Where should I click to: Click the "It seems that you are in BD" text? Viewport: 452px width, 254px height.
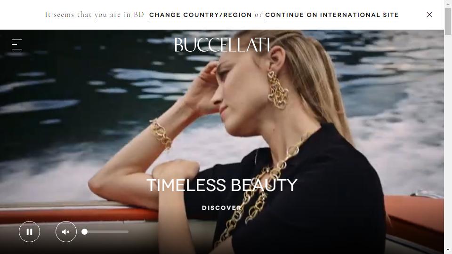pyautogui.click(x=95, y=15)
